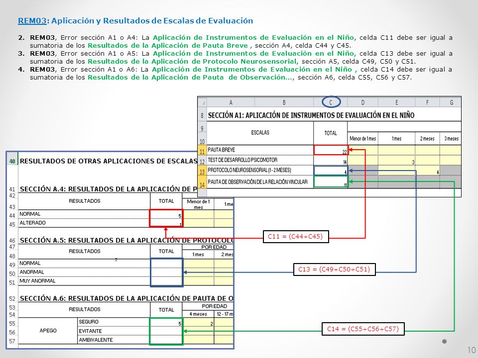Screen dimensions: 478x358
Task: Click the 'Menor de 1 mes' header in Sección A1
Action: 363,139
